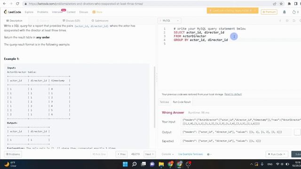
Task: Open the Discuss (525) tab
Action: (71, 21)
